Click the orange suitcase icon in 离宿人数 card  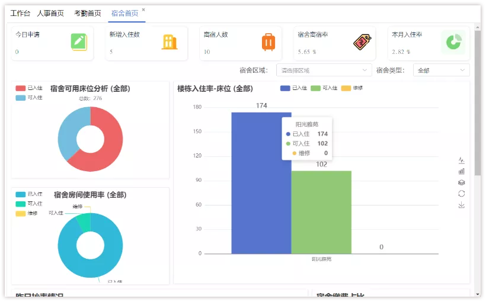(x=268, y=42)
